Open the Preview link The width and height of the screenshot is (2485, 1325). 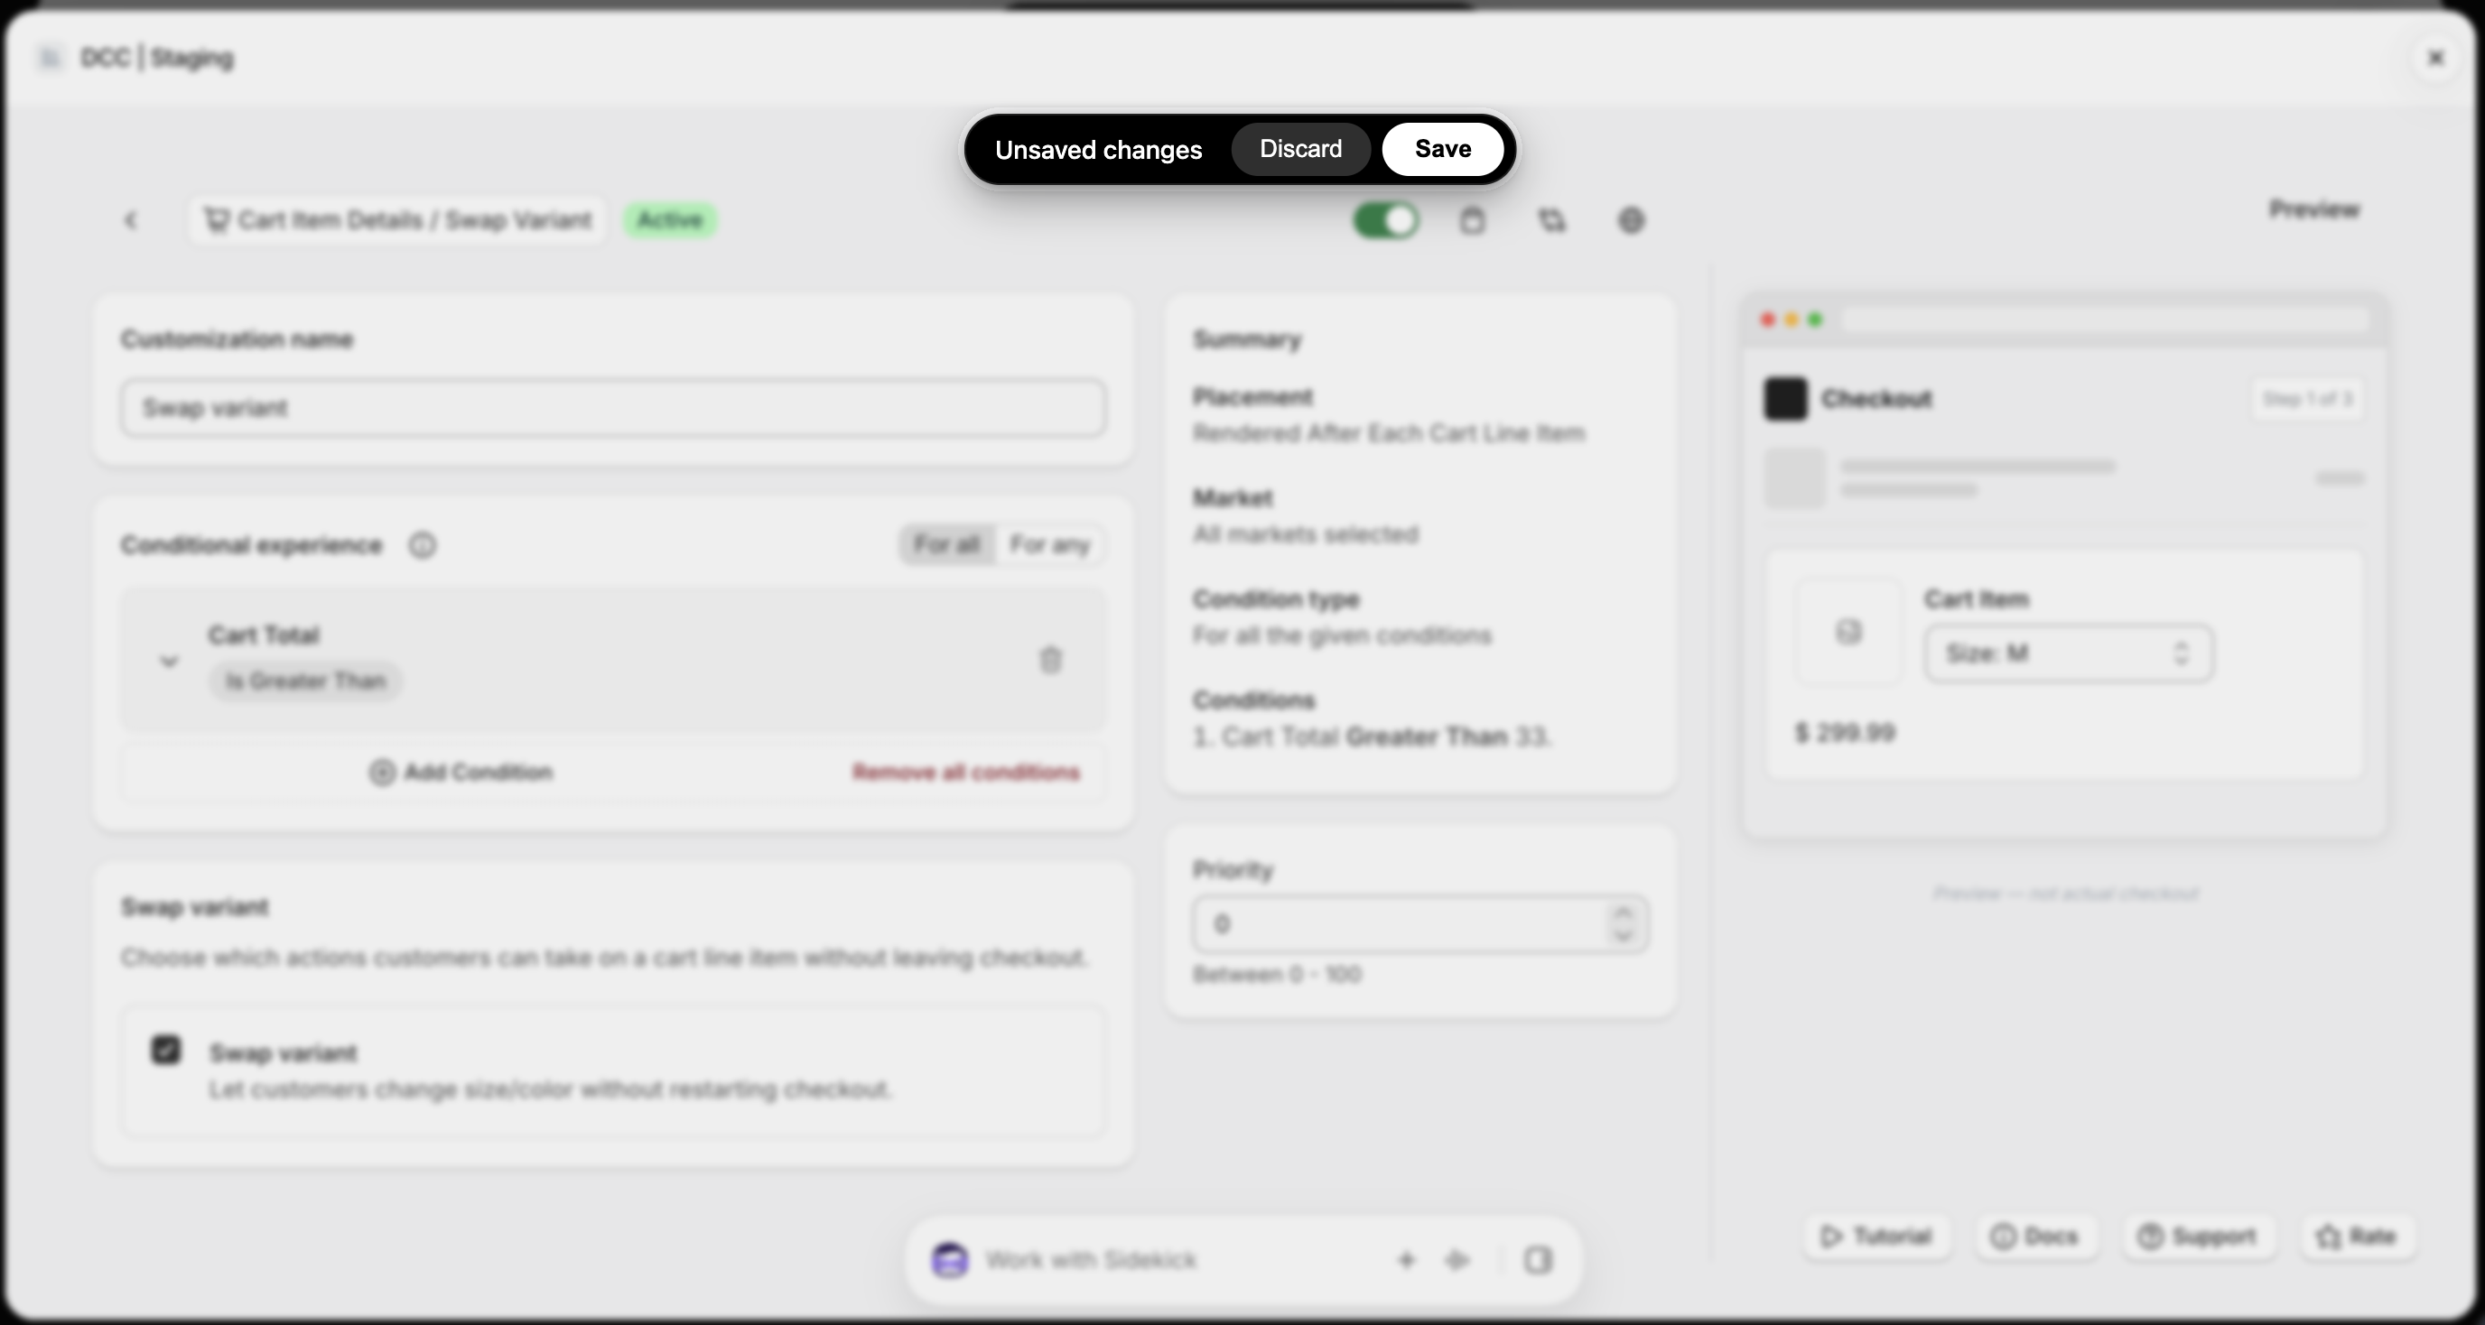point(2313,209)
